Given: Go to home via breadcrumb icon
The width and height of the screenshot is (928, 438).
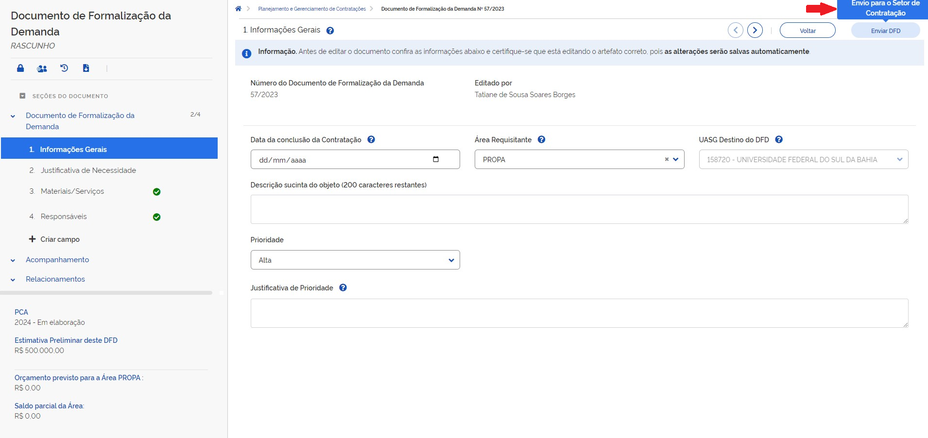Looking at the screenshot, I should [238, 9].
